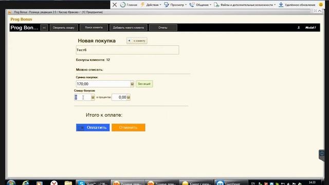
Task: Click the download arrow icon for remote update
Action: point(281,5)
